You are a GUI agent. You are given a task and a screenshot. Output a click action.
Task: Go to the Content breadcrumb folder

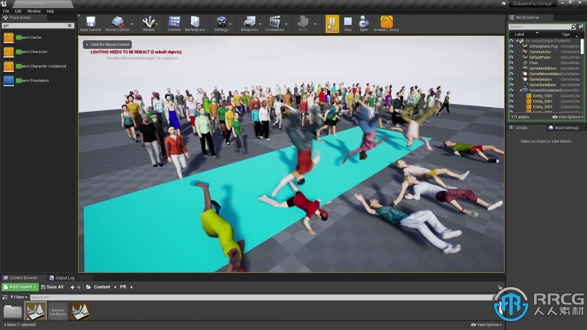(x=102, y=287)
